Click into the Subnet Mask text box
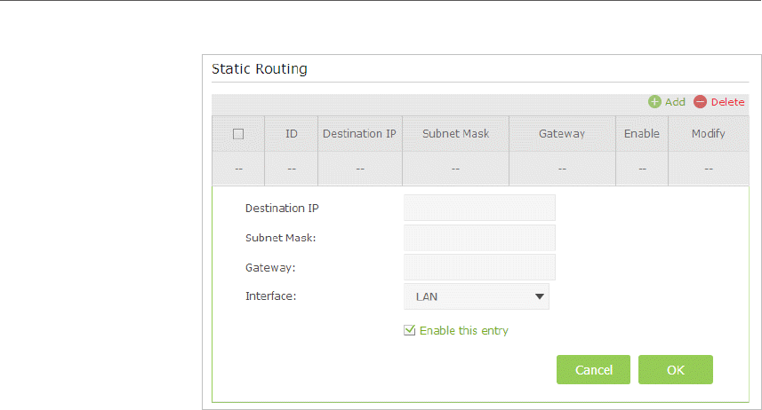 pyautogui.click(x=479, y=238)
